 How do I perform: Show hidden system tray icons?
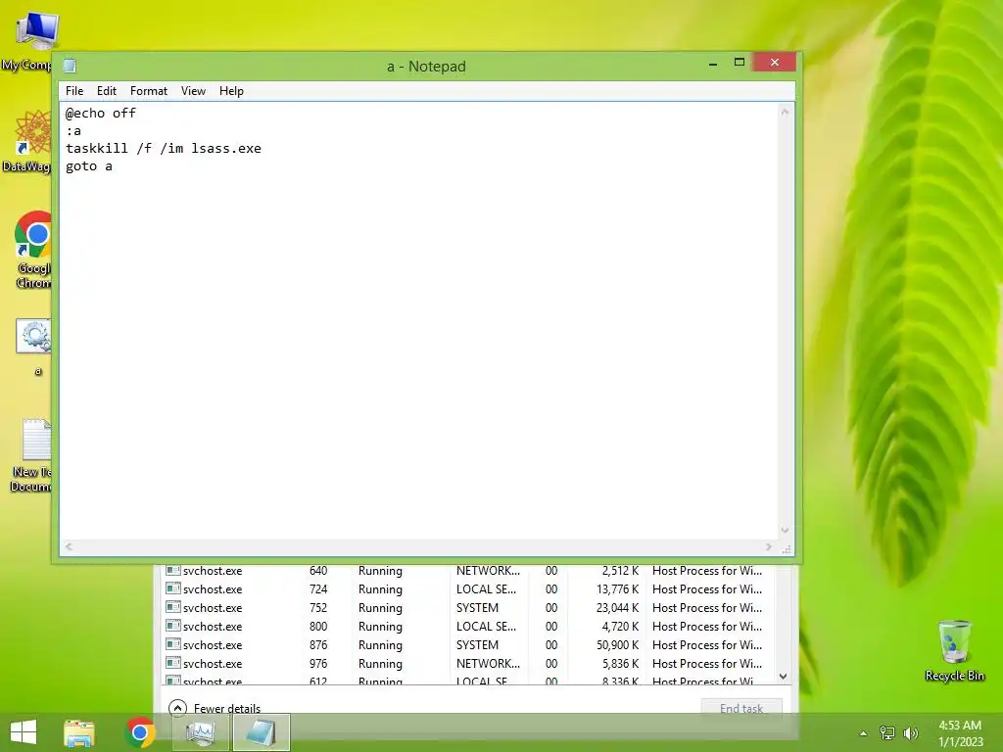(863, 733)
